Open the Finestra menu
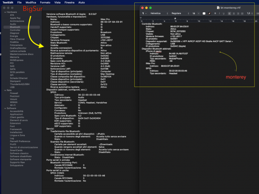The height and width of the screenshot is (194, 259). click(69, 2)
